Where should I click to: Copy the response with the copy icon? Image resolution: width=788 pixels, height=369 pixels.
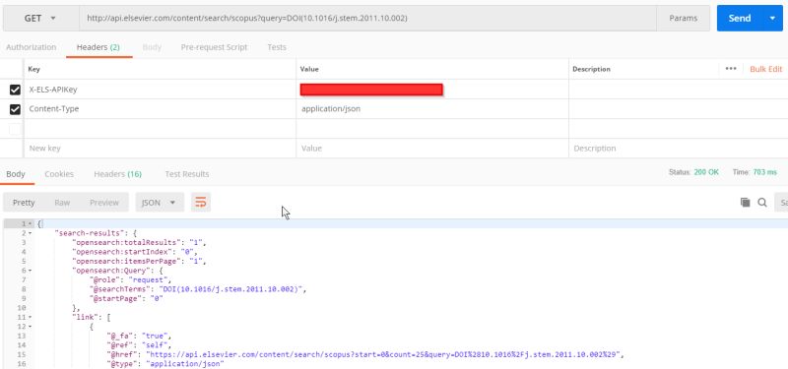pos(746,203)
